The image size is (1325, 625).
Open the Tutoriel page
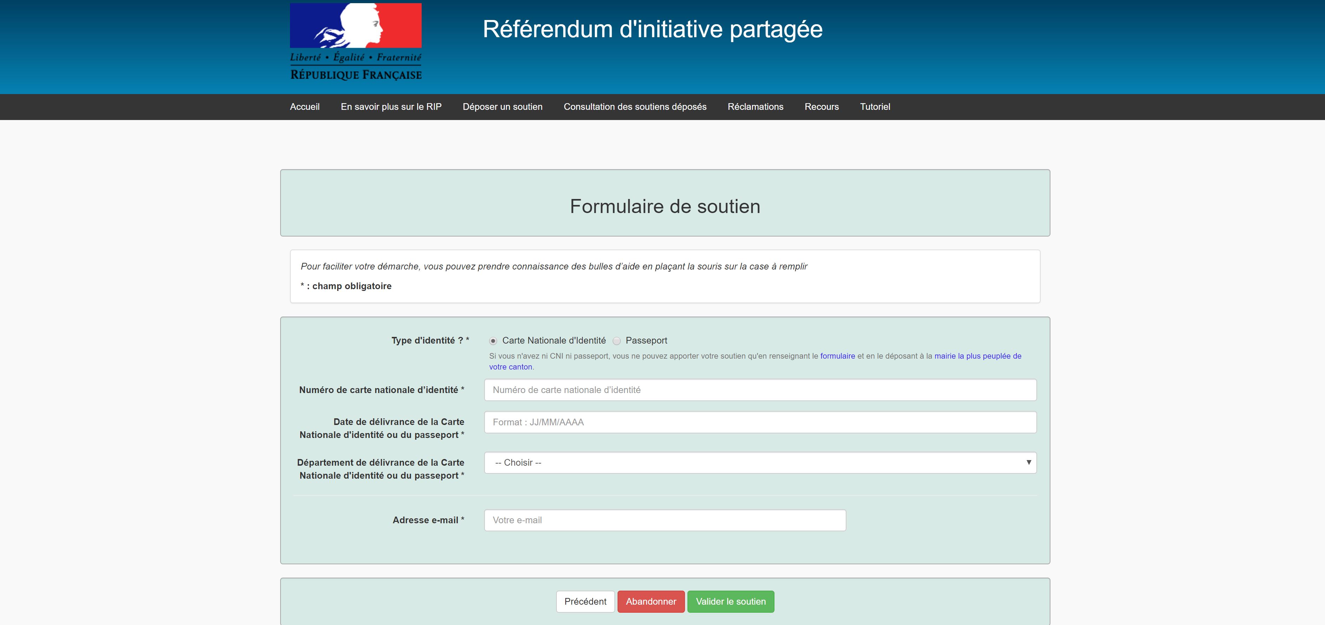tap(875, 107)
